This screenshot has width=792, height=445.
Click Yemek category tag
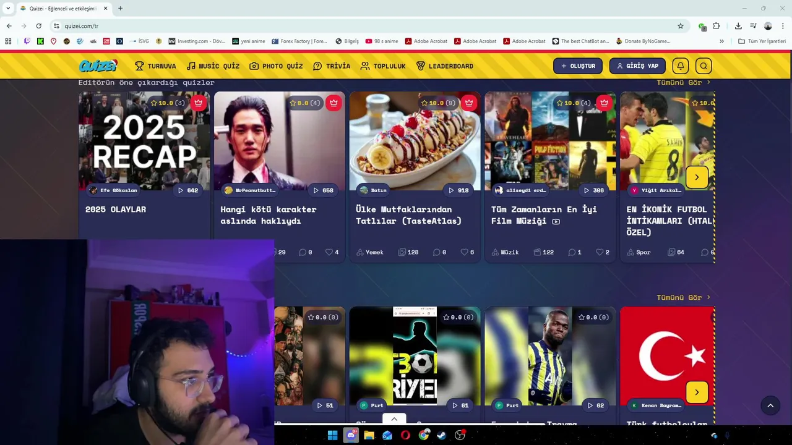tap(370, 252)
